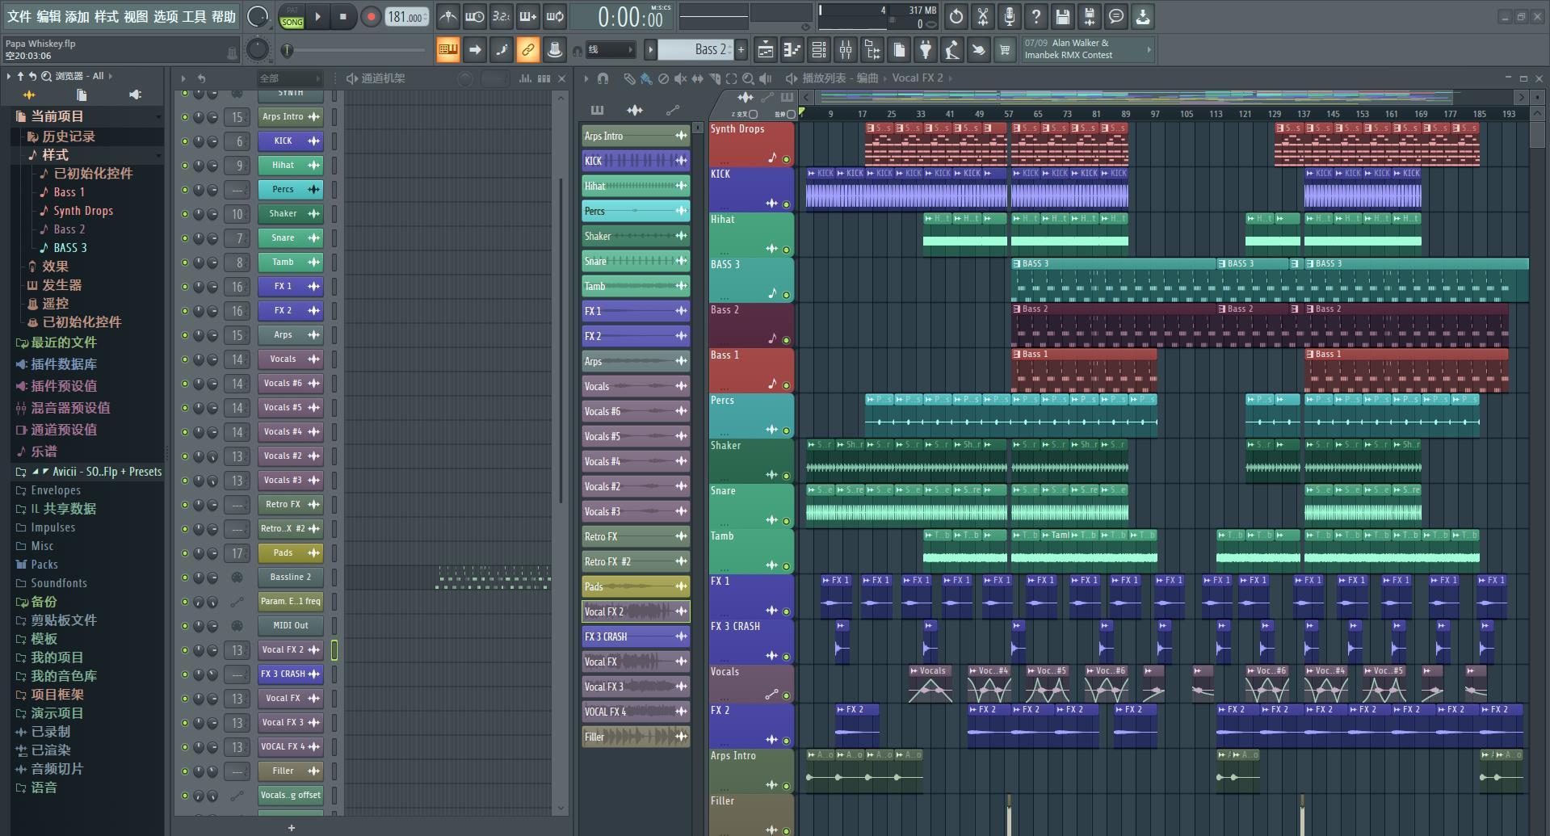Save the project with the disk icon
This screenshot has height=836, width=1550.
coord(1063,16)
